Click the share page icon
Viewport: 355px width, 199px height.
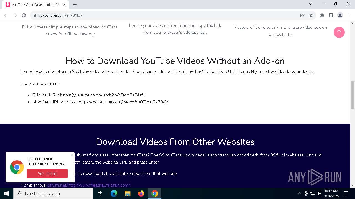(x=302, y=15)
